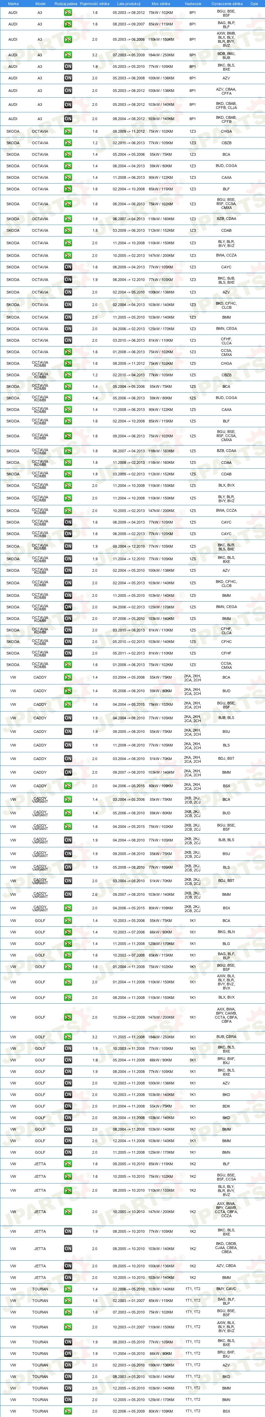The height and width of the screenshot is (1417, 265).
Task: Select engine code BMY, CAVC in Touran row
Action: (226, 1289)
